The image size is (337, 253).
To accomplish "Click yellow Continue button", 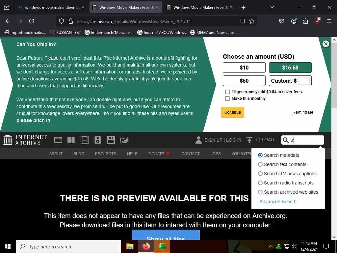I will [x=233, y=112].
